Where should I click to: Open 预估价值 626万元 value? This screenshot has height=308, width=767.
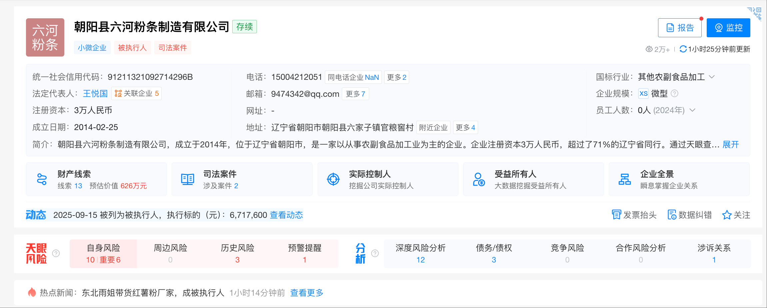click(x=118, y=186)
